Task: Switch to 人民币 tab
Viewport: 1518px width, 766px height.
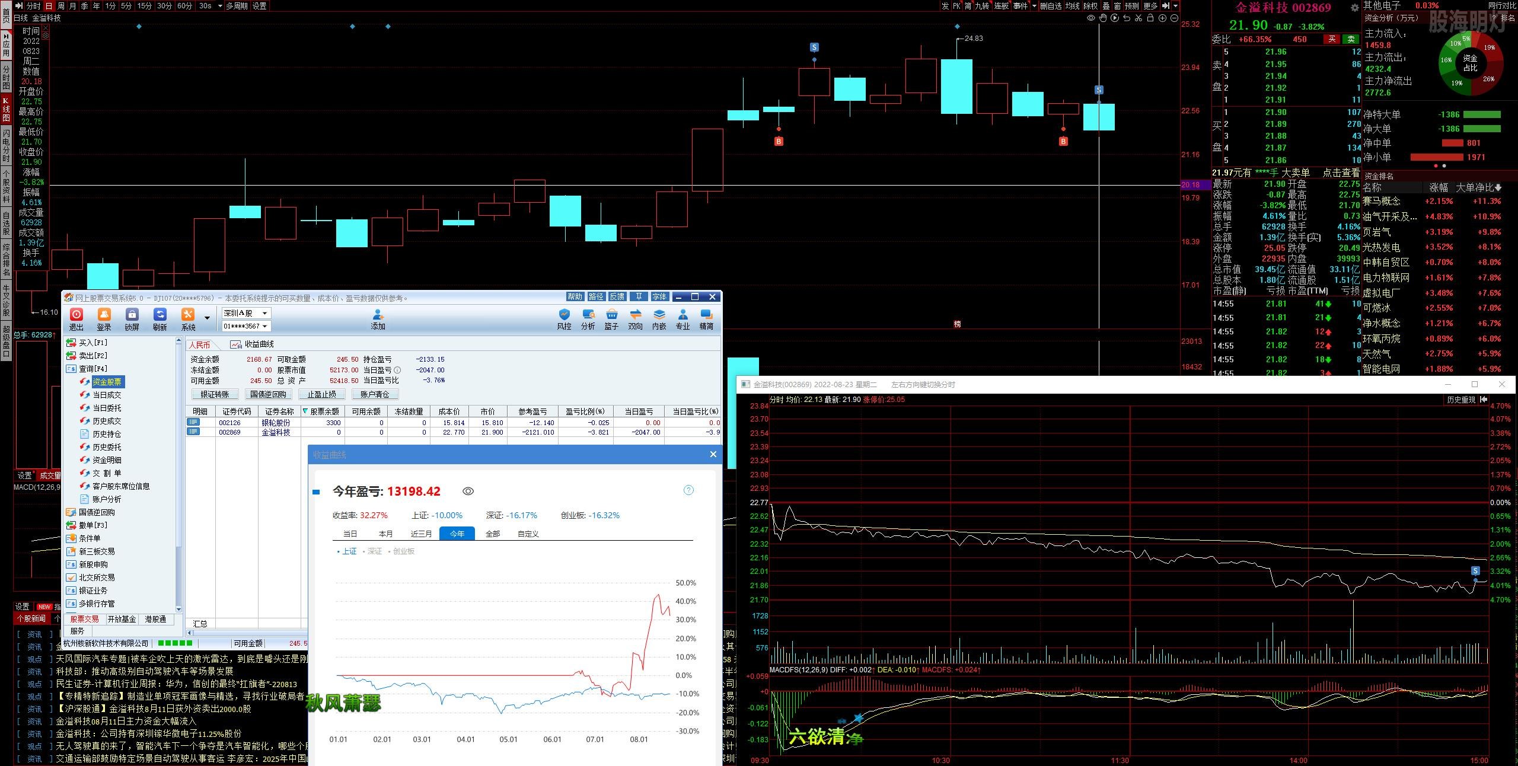Action: (200, 344)
